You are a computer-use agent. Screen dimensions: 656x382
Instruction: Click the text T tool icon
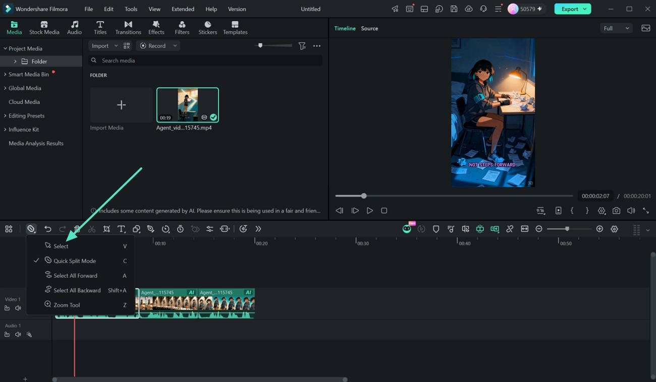coord(121,229)
